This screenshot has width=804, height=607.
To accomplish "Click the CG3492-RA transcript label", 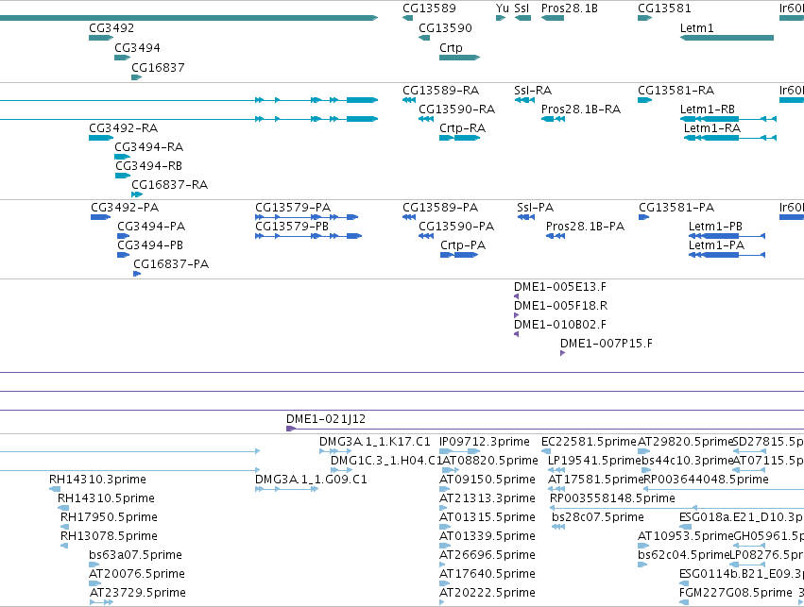I will click(123, 128).
